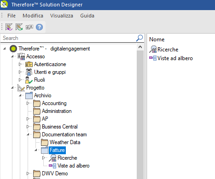The image size is (215, 179).
Task: Click the Utenti e gruppi people icon
Action: tap(29, 72)
